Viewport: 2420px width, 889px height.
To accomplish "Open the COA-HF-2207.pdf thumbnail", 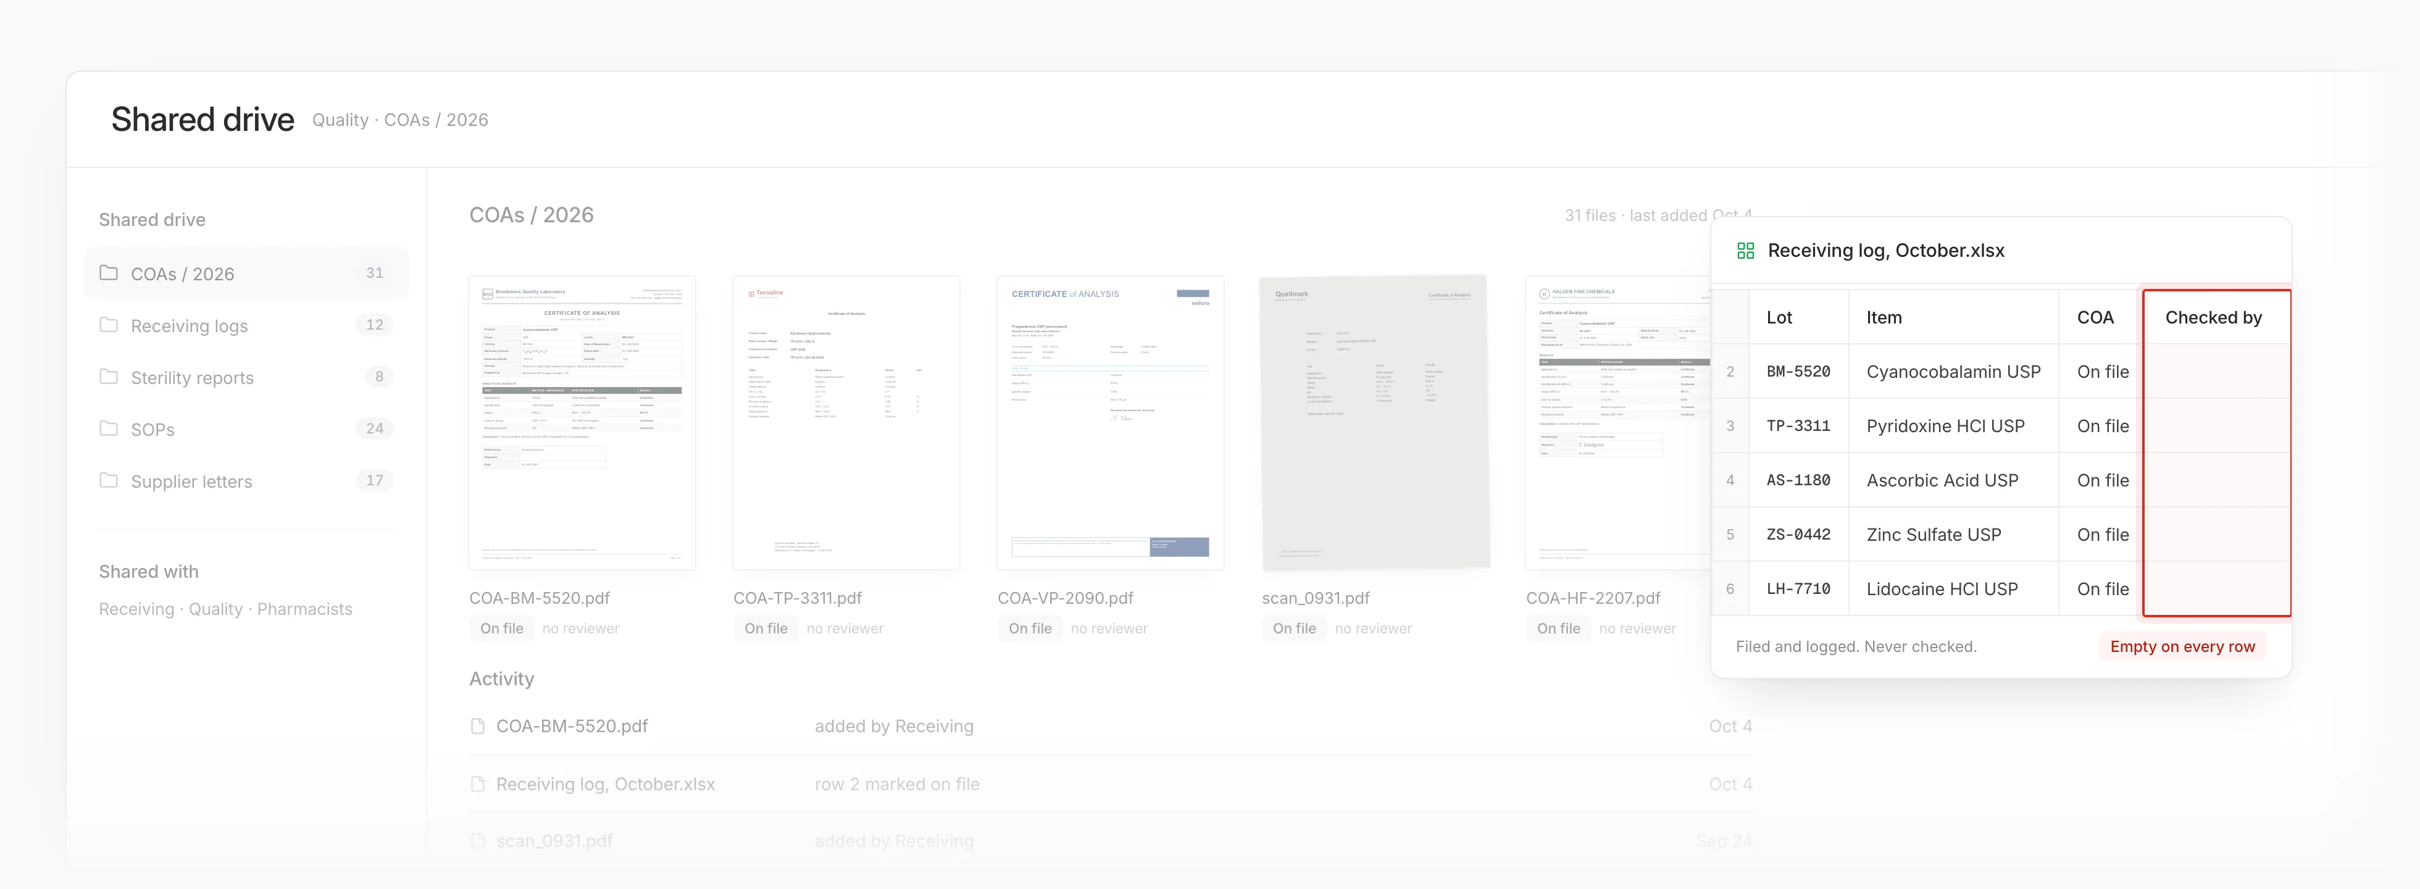I will tap(1619, 423).
